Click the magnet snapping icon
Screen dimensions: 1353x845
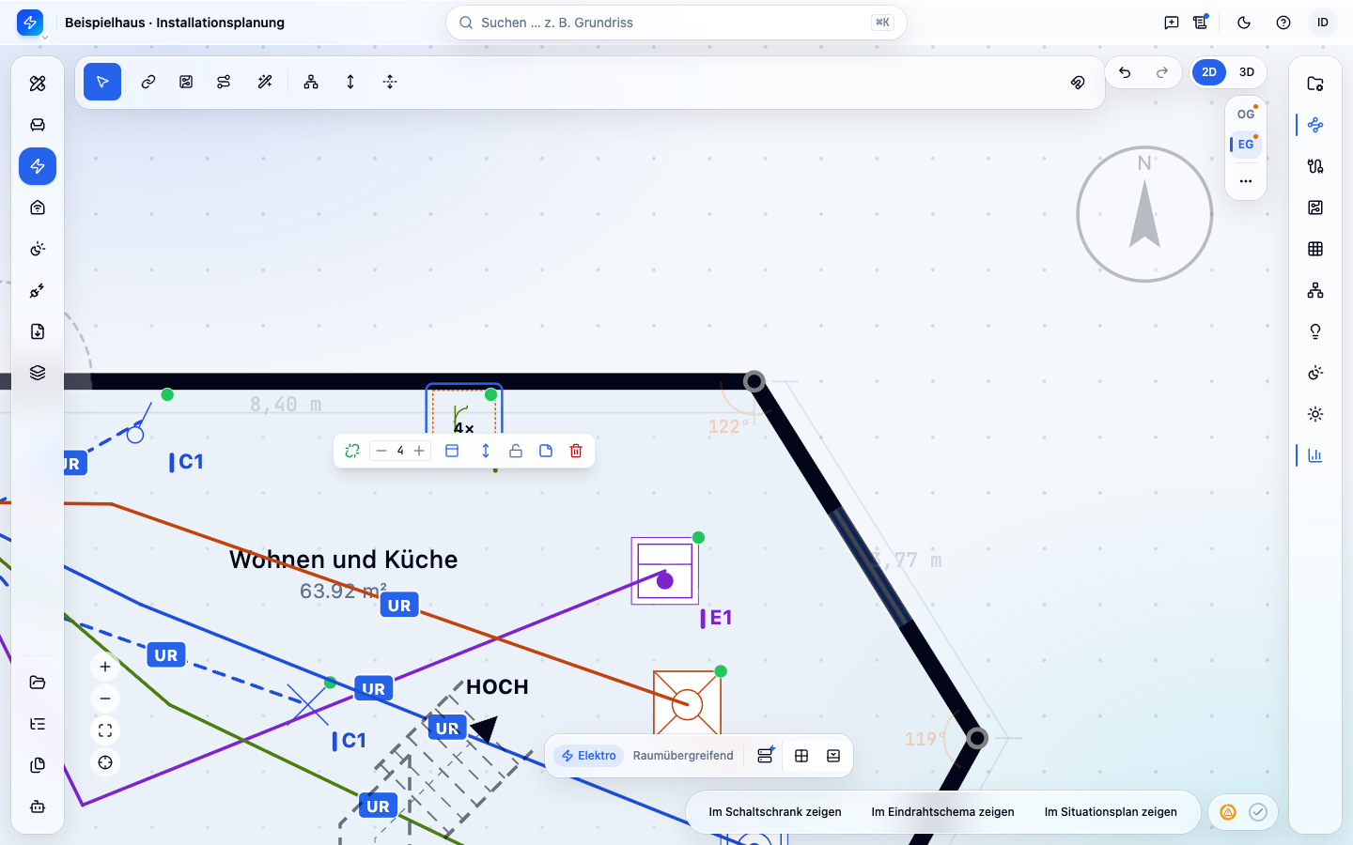(1078, 82)
